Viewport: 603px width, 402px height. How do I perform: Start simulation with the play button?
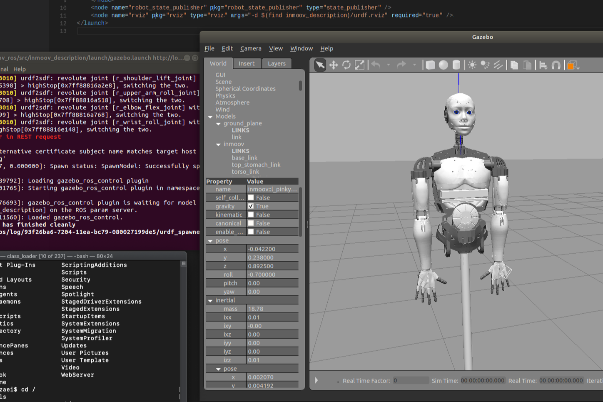(316, 380)
